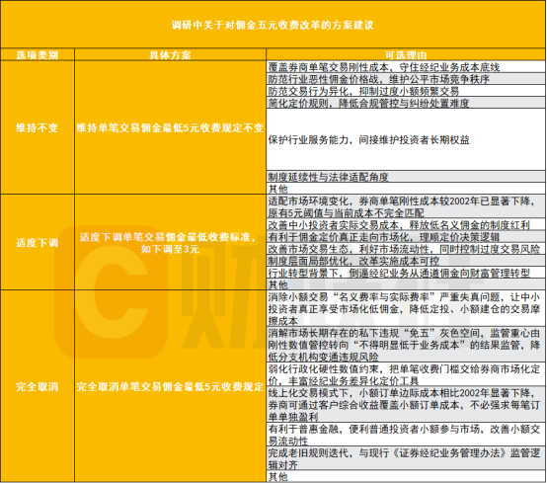Click the row 改善中小投资者实际交易成本
This screenshot has width=547, height=483.
click(x=406, y=225)
